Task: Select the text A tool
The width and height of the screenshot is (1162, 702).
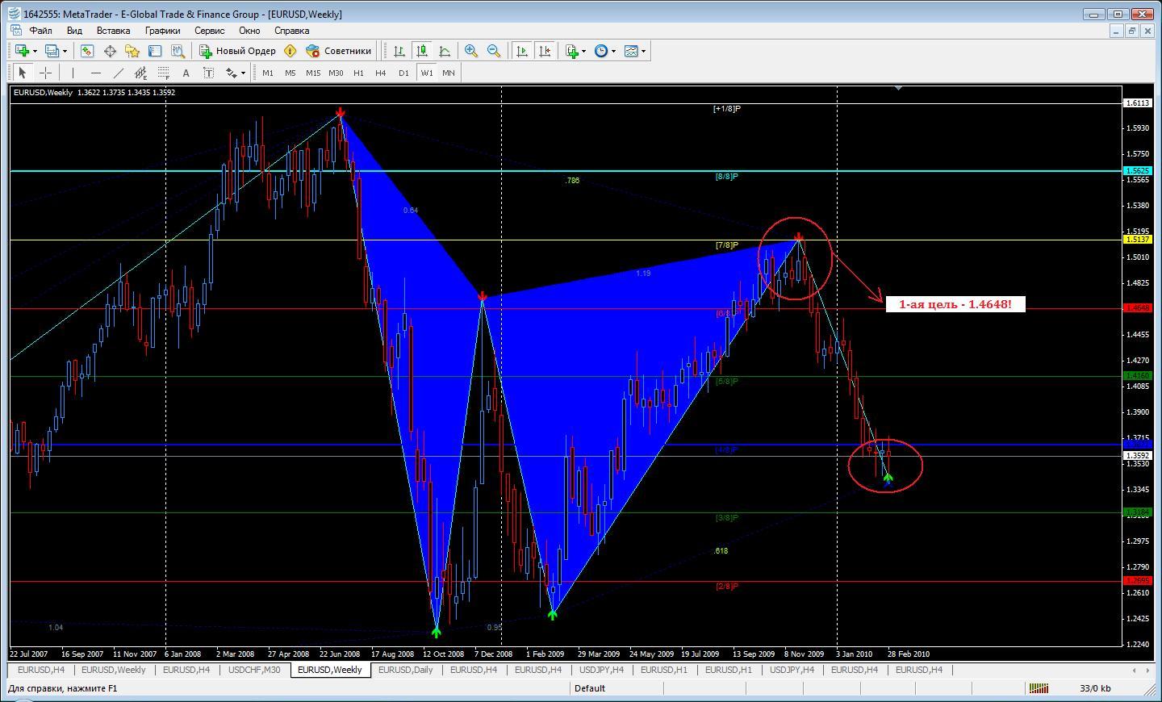Action: click(186, 73)
